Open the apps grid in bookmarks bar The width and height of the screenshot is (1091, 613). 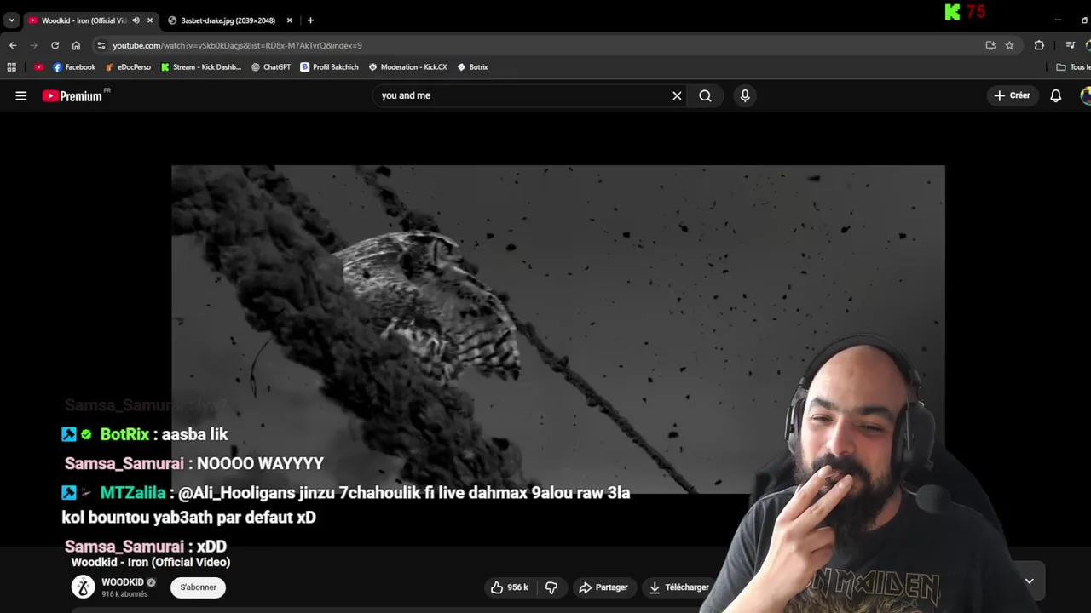pyautogui.click(x=12, y=67)
